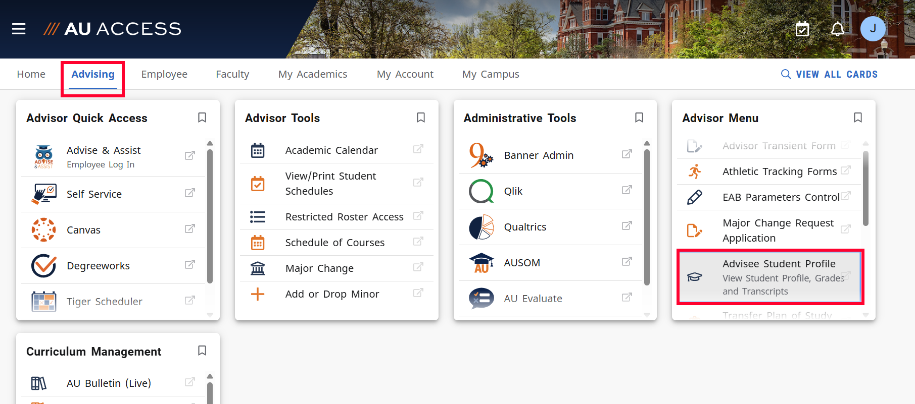Screen dimensions: 915x404
Task: Open the notifications bell
Action: pyautogui.click(x=838, y=29)
